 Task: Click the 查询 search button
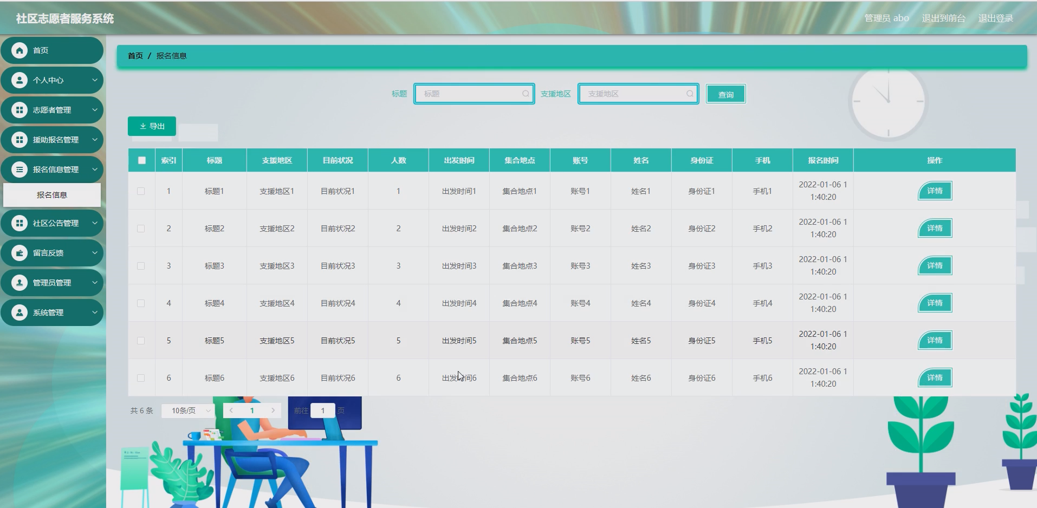(x=725, y=94)
